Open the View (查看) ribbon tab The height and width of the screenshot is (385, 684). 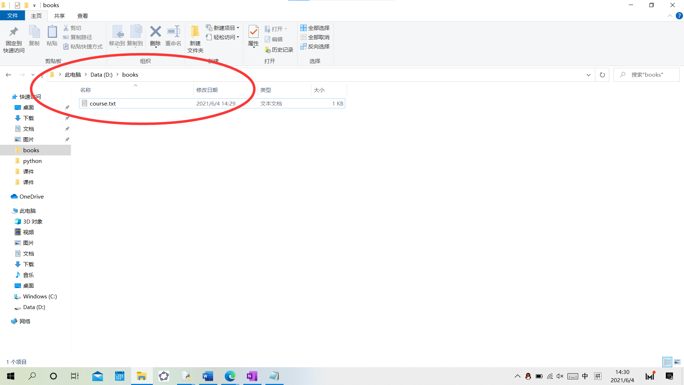pyautogui.click(x=82, y=16)
